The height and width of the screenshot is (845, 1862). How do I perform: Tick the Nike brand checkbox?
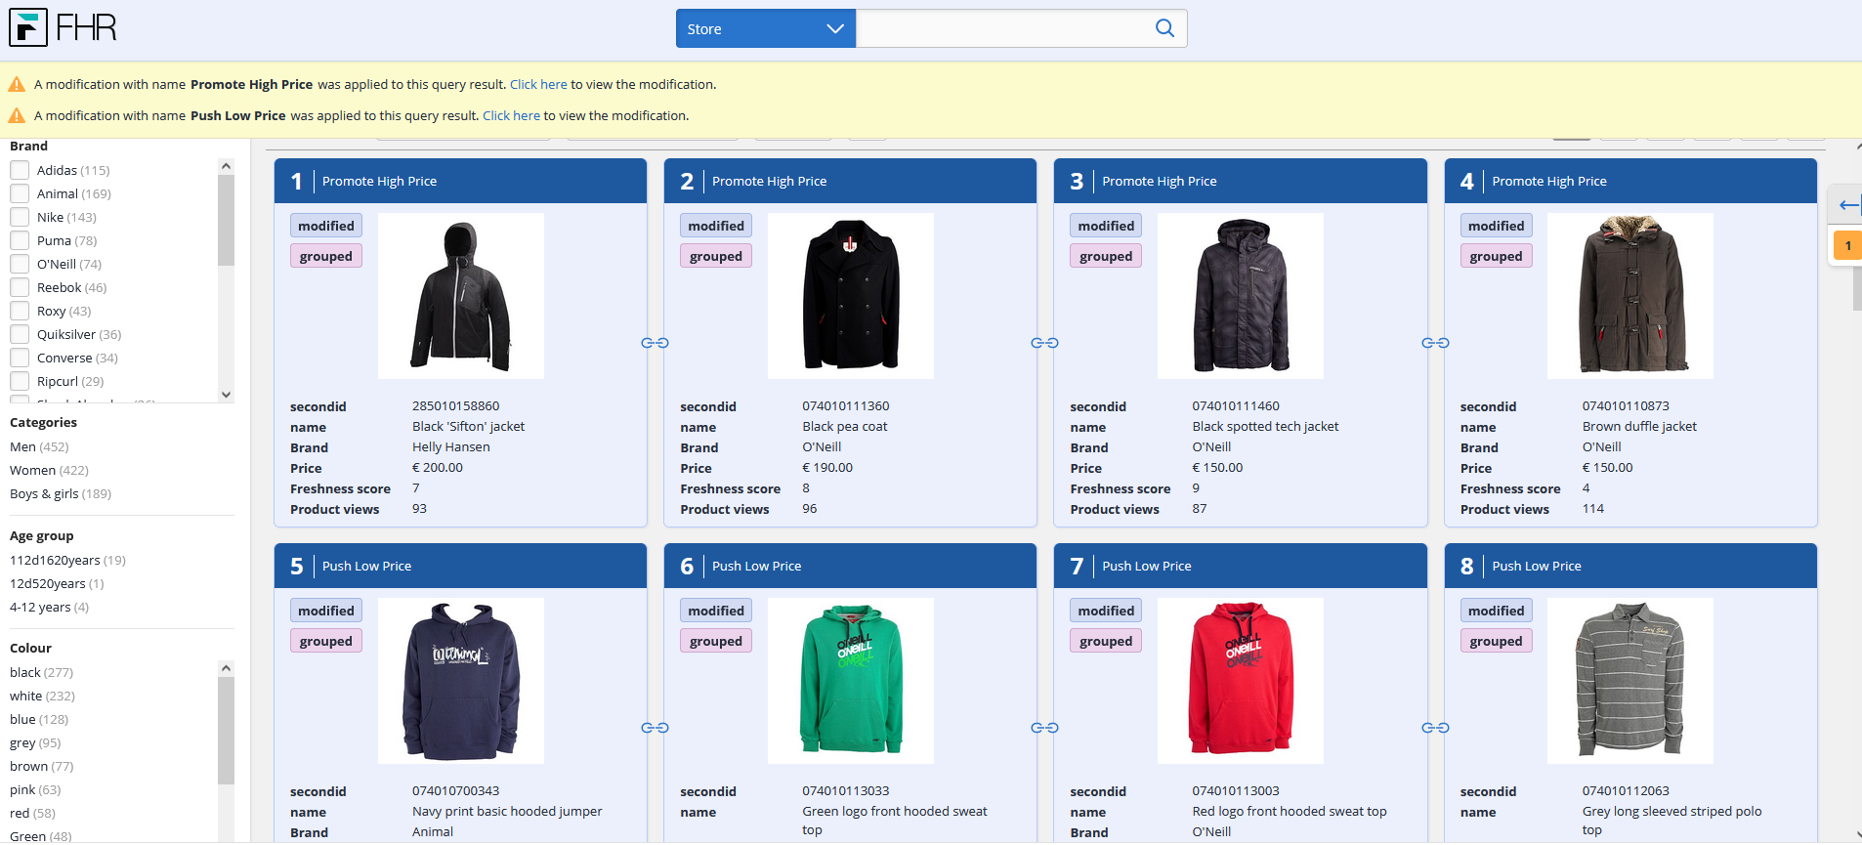pos(20,217)
